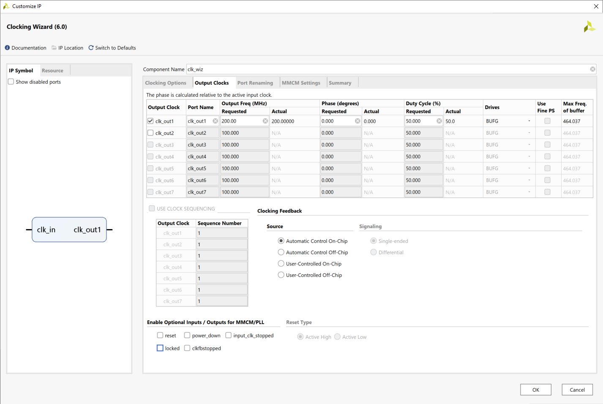This screenshot has height=404, width=603.
Task: Toggle Show disabled ports checkbox
Action: (x=11, y=82)
